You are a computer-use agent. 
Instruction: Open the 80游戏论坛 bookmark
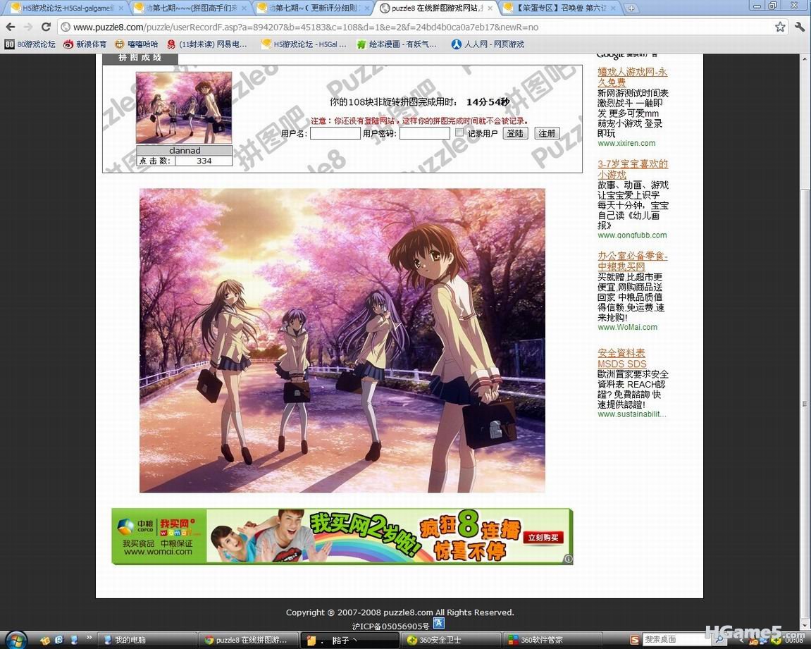pos(30,44)
